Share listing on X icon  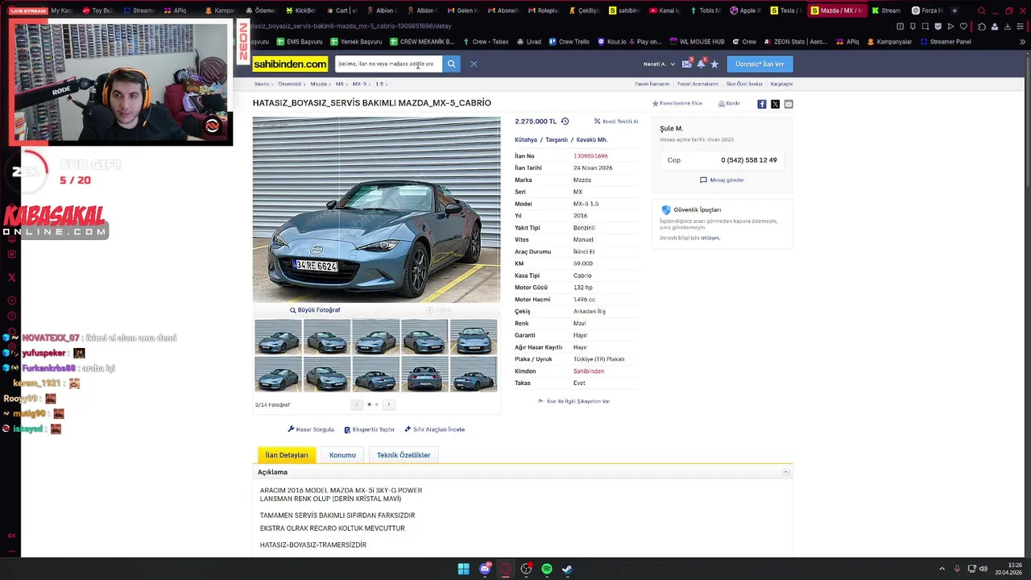[x=775, y=104]
